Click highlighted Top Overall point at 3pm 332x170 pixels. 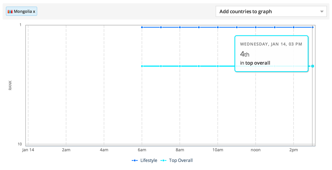(x=312, y=66)
